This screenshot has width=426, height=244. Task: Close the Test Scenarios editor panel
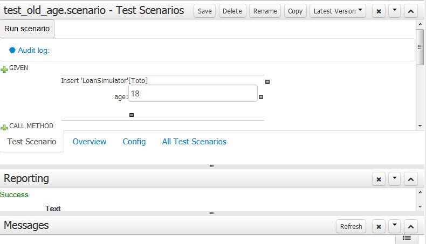379,11
